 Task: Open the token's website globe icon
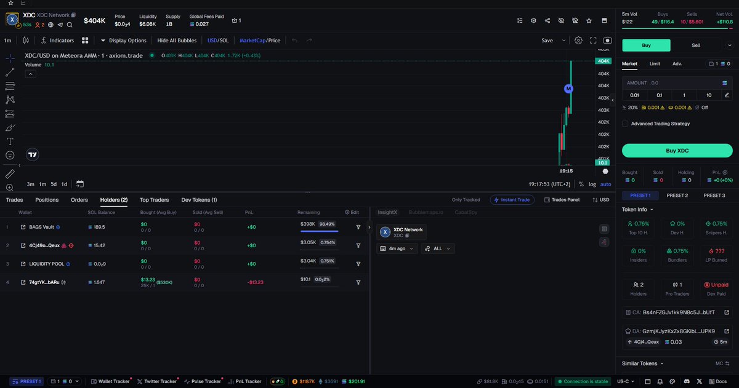tap(51, 25)
